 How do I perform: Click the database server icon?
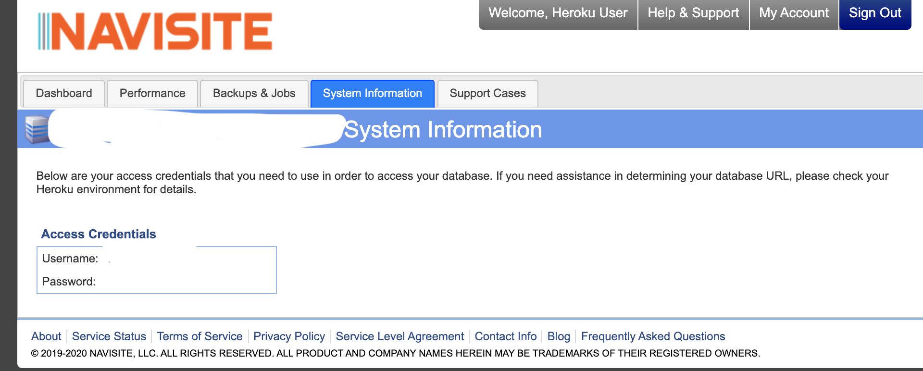point(37,129)
